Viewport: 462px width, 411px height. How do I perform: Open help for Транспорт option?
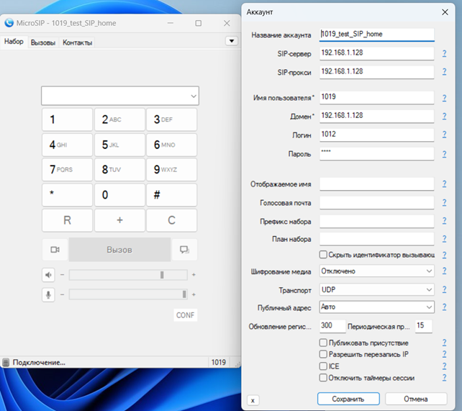point(444,289)
